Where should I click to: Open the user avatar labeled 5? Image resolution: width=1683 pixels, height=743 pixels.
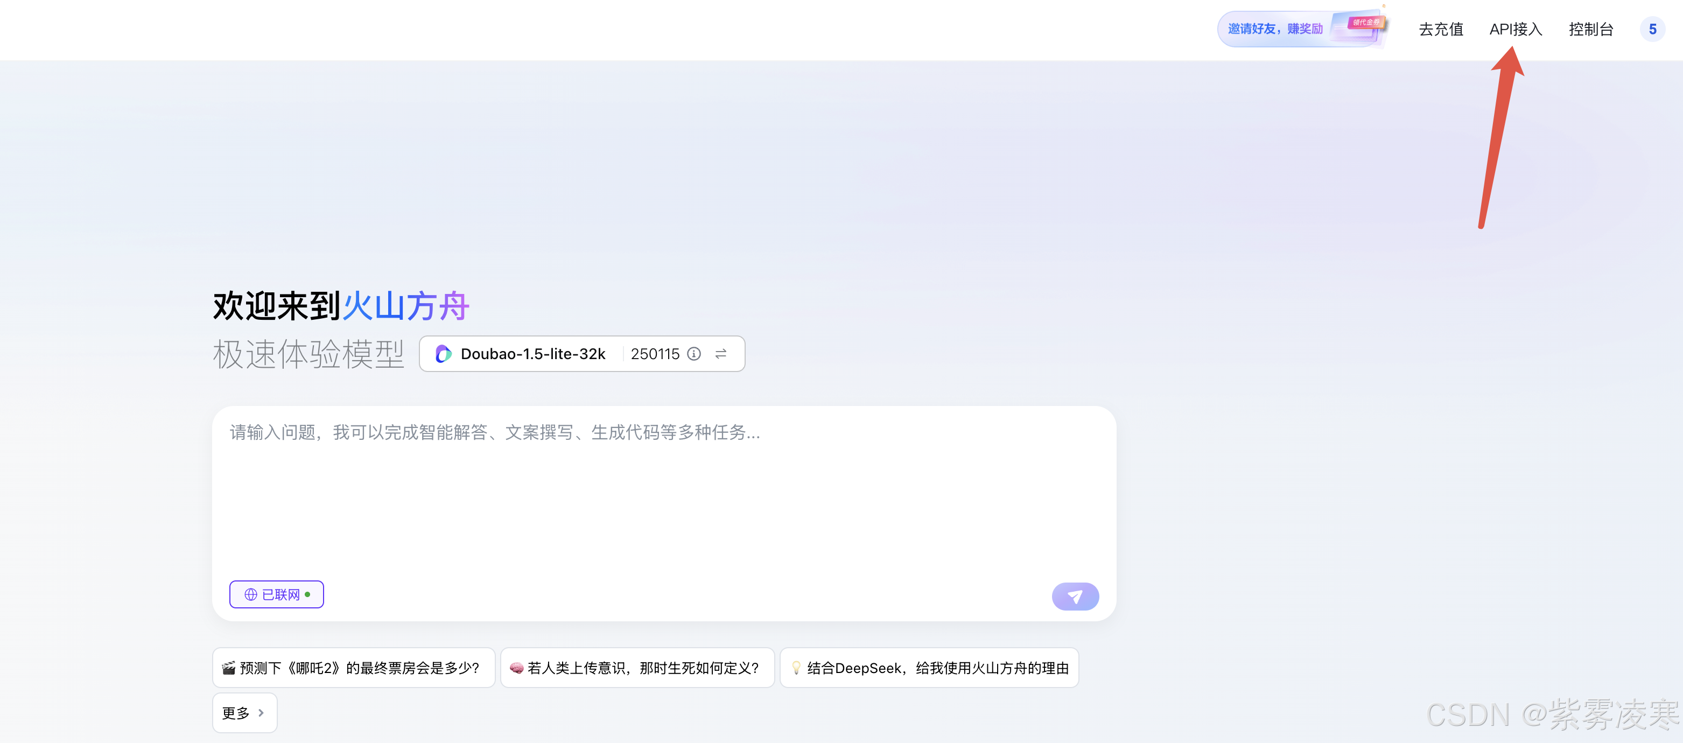(1652, 30)
